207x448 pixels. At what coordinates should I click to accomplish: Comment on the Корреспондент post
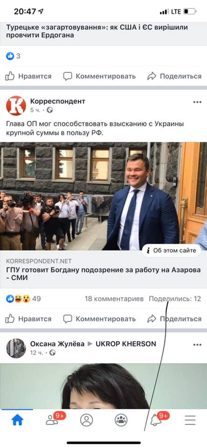[x=99, y=319]
